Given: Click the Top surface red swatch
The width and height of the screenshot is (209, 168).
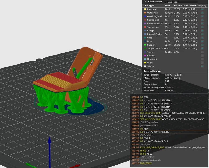Looking at the screenshot, I should [x=145, y=27].
